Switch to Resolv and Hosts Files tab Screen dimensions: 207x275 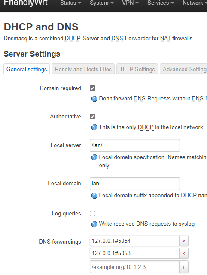coord(83,69)
